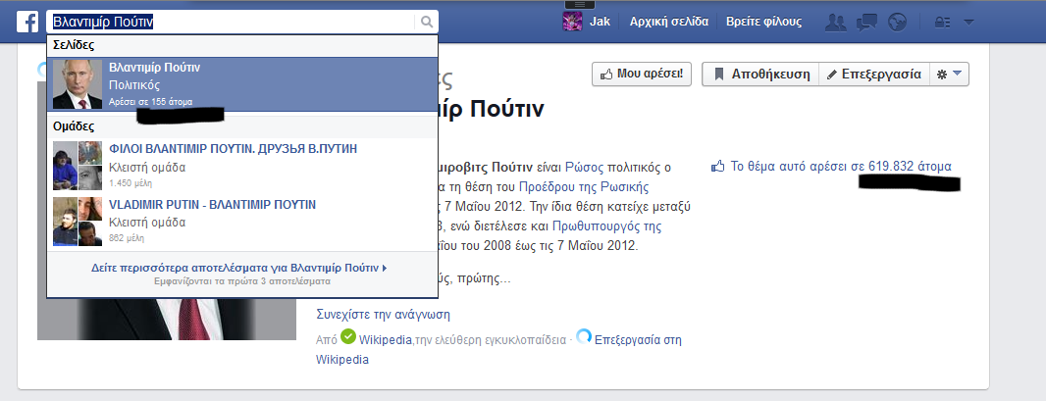Click the Συνεχίστε την ανάγνωση link

click(383, 315)
